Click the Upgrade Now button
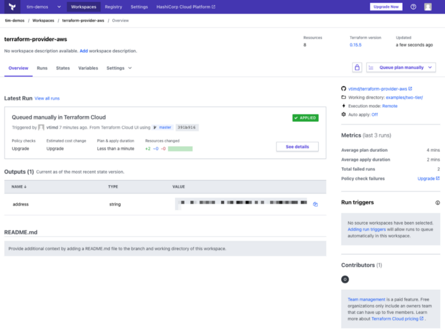 (x=386, y=7)
